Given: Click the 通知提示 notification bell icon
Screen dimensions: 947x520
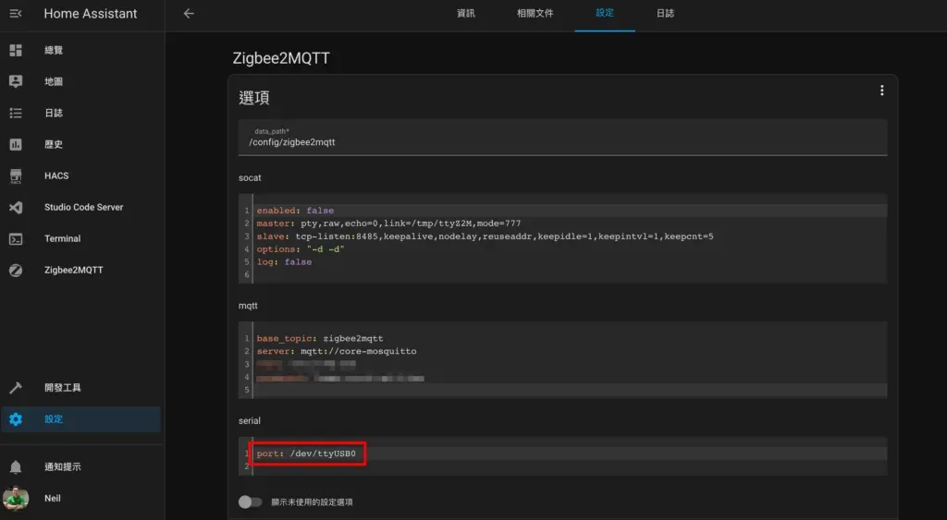Looking at the screenshot, I should coord(16,467).
